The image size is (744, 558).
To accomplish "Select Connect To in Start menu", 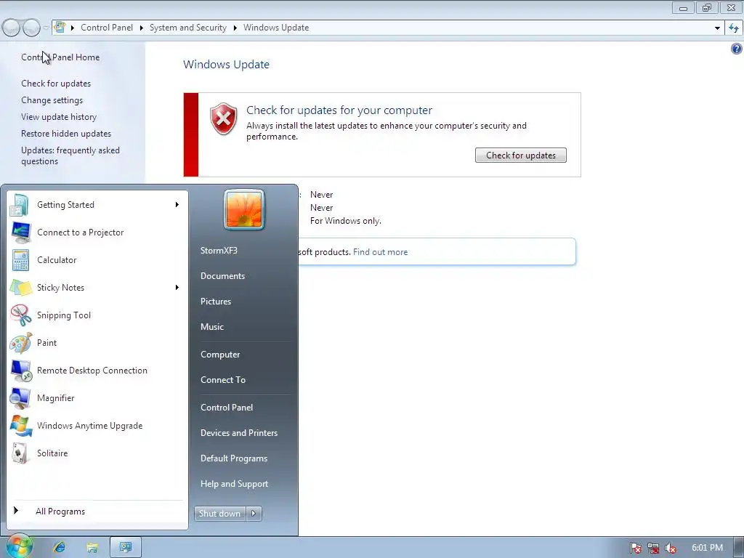I will point(223,379).
